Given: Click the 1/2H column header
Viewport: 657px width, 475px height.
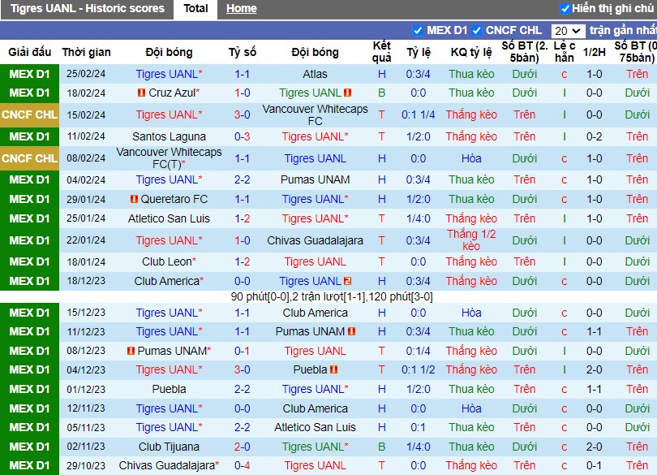Looking at the screenshot, I should click(595, 52).
